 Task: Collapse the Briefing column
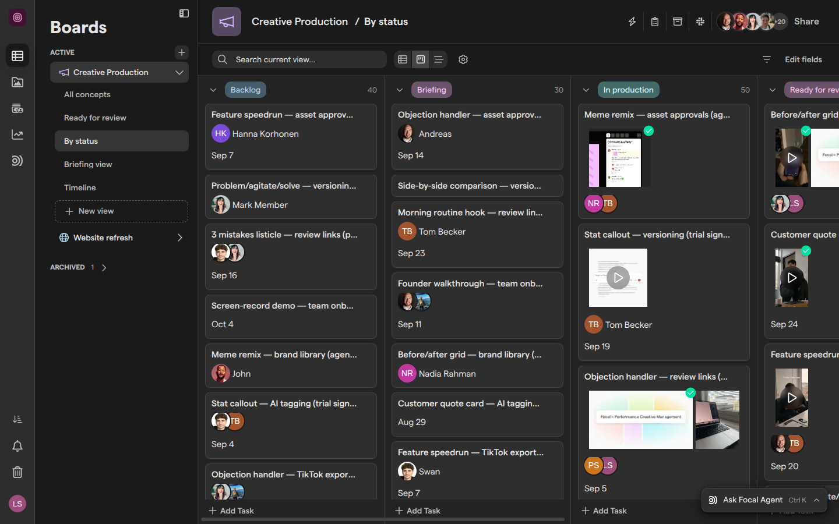pyautogui.click(x=400, y=90)
